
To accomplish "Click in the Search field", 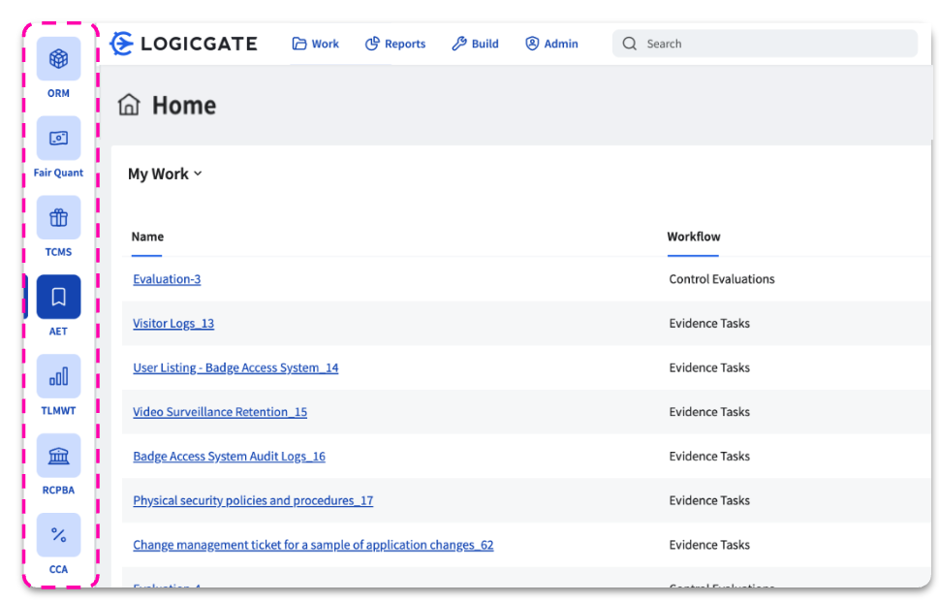I will tap(766, 44).
